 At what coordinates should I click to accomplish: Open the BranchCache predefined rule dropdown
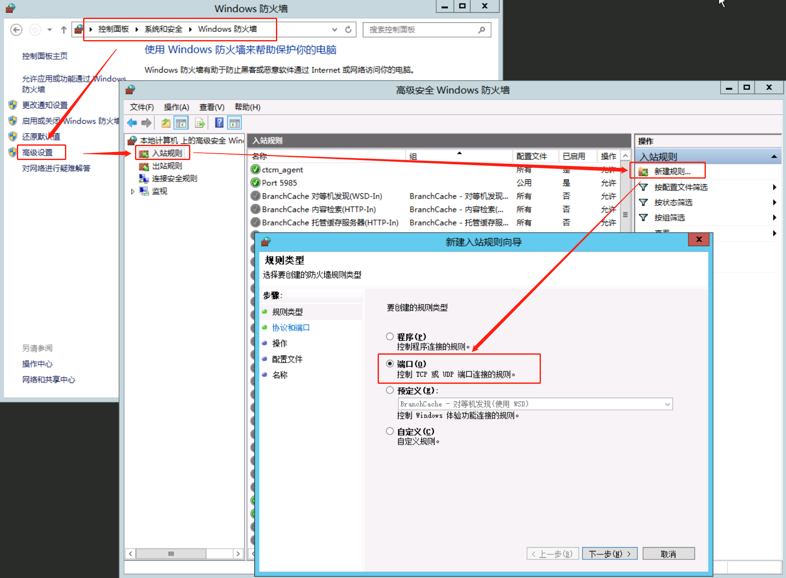667,404
